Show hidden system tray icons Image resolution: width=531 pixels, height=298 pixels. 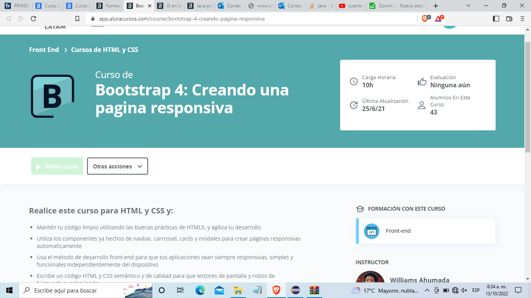(x=427, y=290)
